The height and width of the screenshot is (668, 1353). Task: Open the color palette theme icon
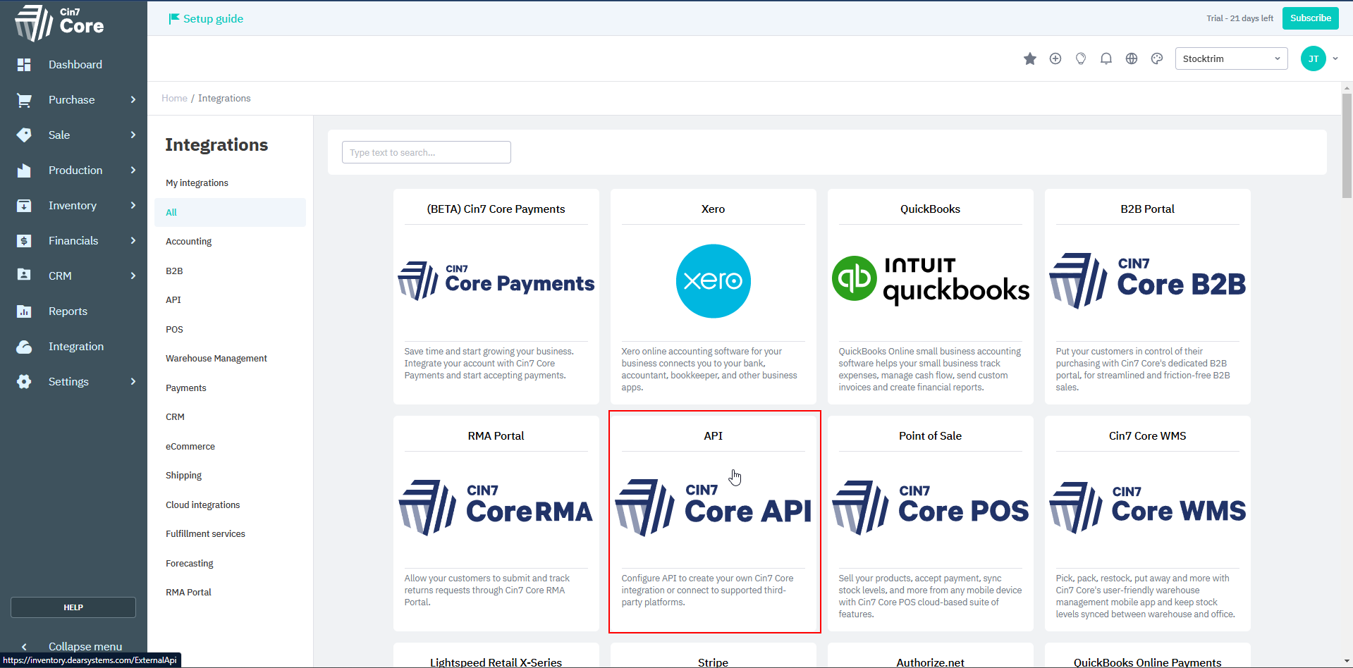1156,58
